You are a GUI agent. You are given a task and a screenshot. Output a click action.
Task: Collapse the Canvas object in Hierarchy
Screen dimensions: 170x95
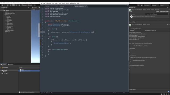pyautogui.click(x=5, y=15)
